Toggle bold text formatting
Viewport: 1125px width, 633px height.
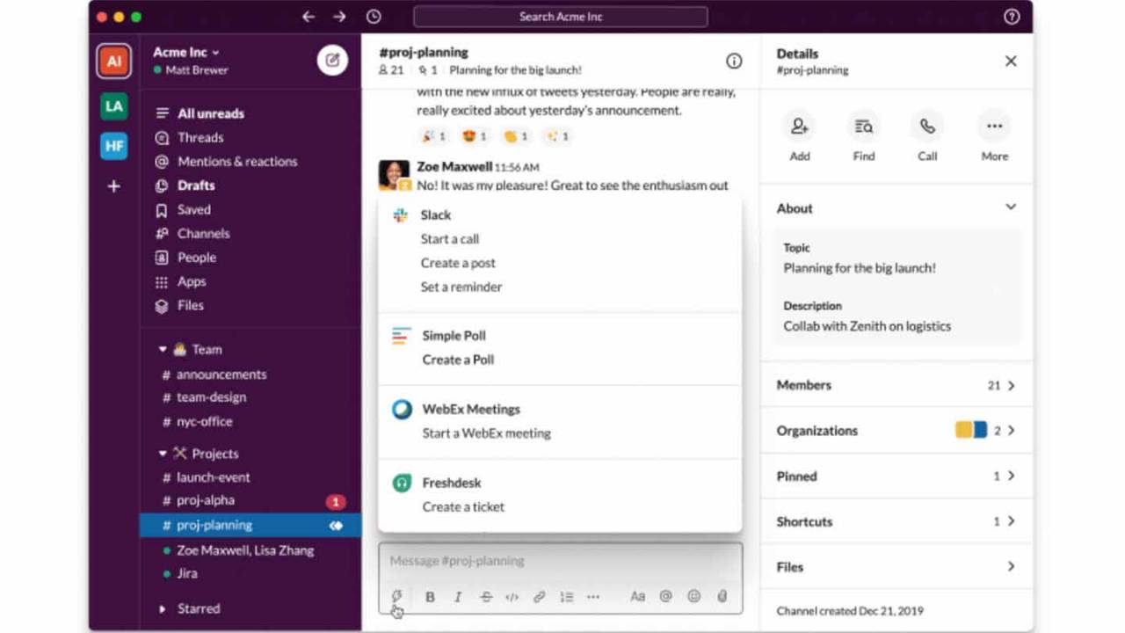point(430,596)
